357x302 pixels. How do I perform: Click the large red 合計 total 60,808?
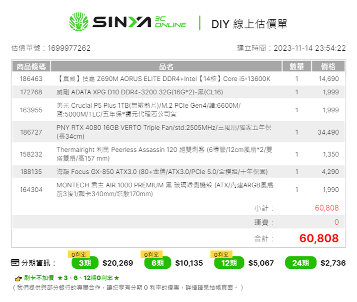[319, 238]
